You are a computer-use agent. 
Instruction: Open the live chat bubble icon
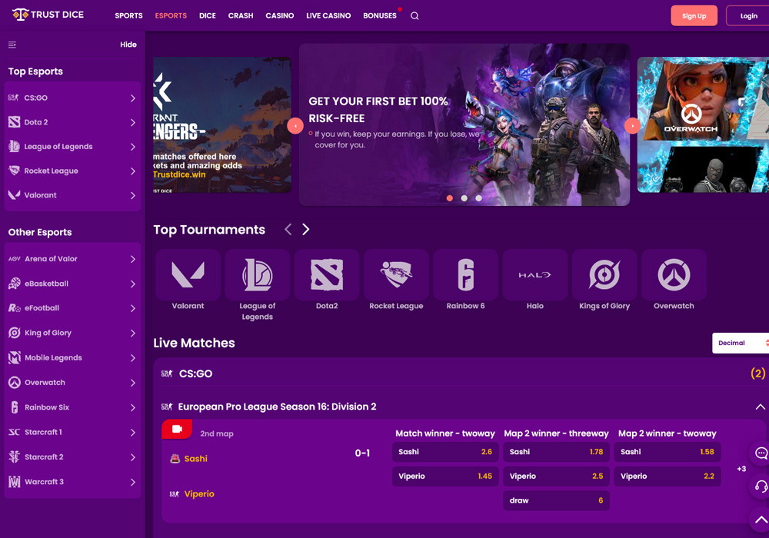[761, 453]
